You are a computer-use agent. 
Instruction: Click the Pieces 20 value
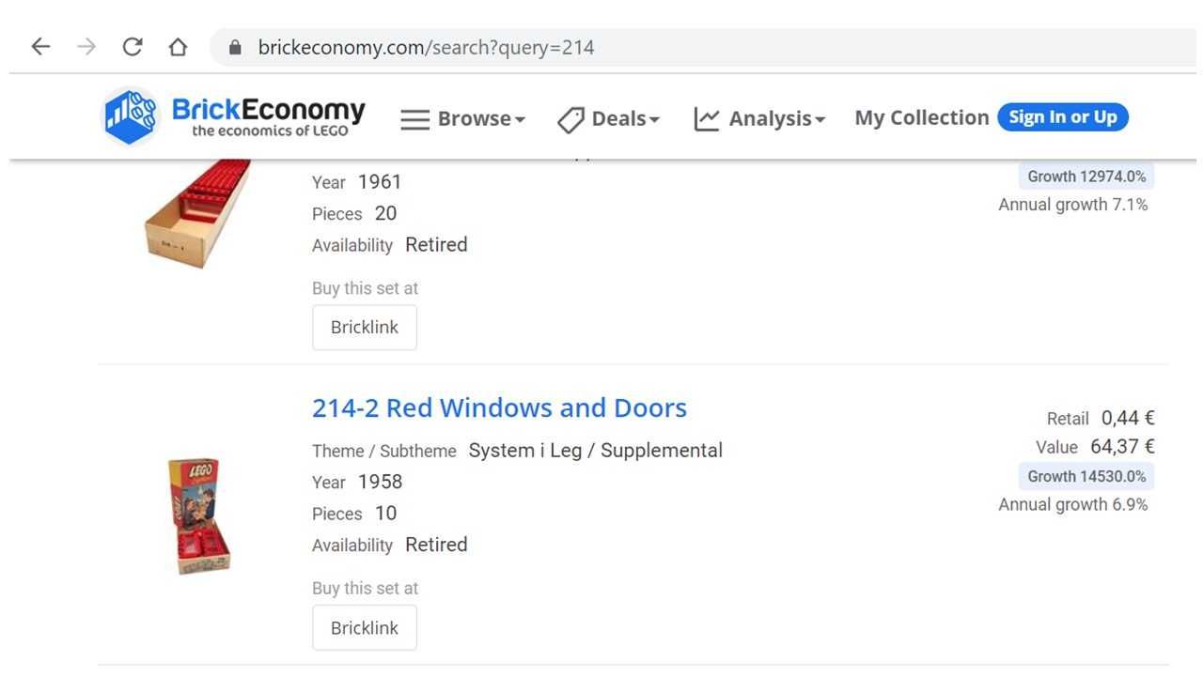tap(385, 214)
